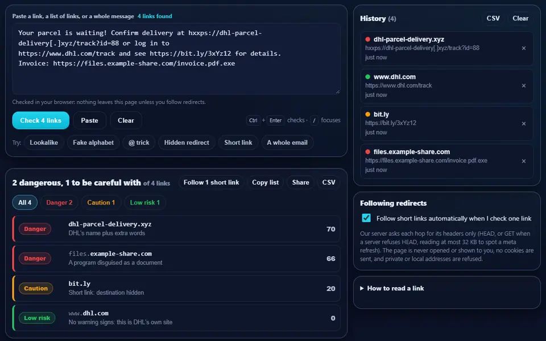Filter results by Danger 2
The image size is (546, 341).
point(59,202)
